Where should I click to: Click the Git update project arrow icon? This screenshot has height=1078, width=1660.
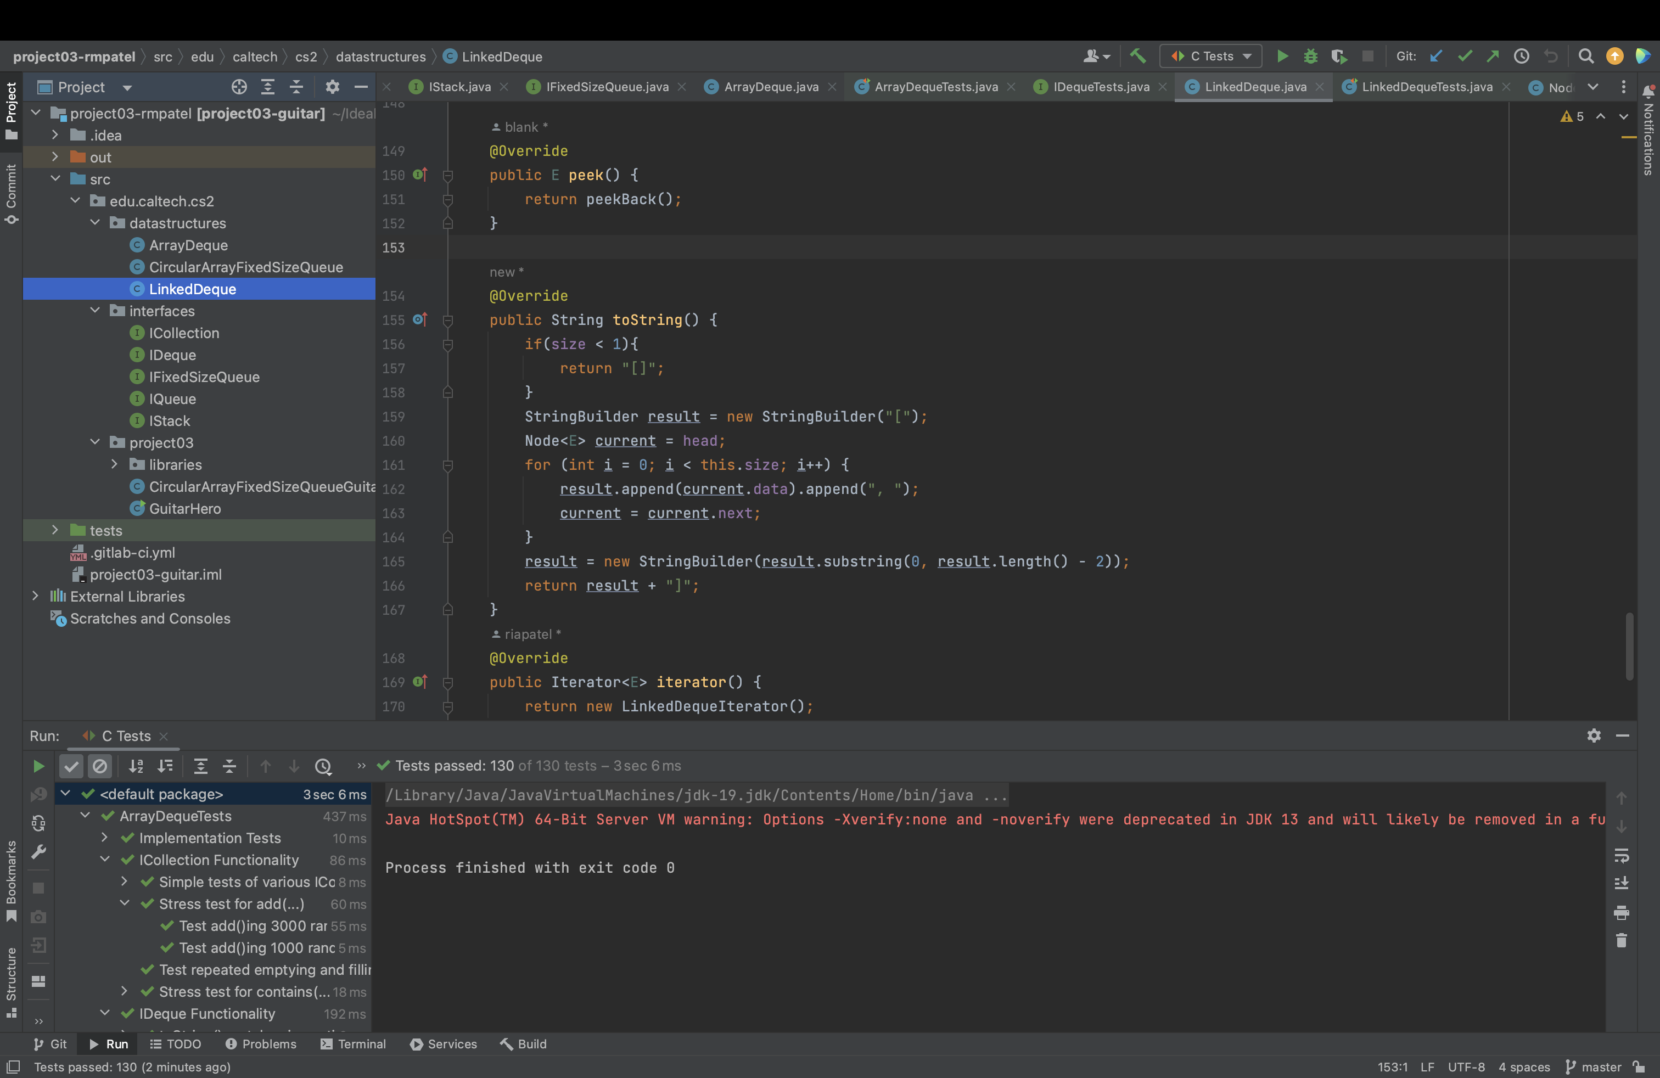click(1435, 56)
